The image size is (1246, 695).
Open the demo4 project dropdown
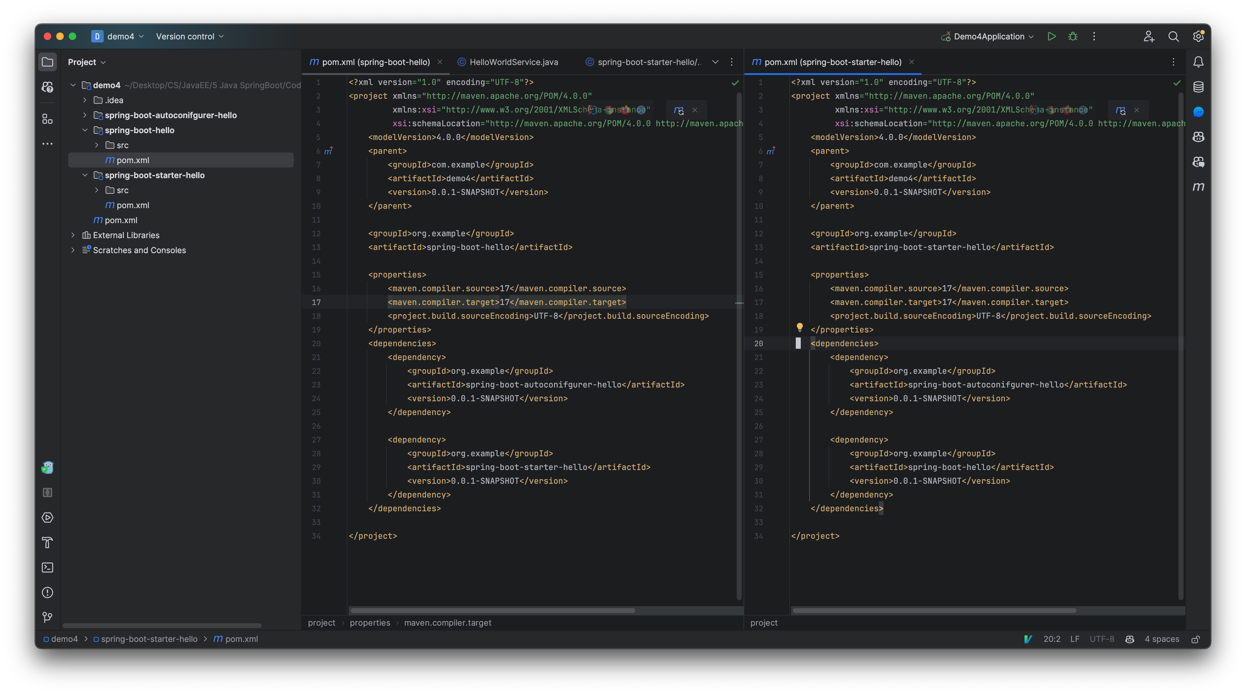tap(118, 36)
